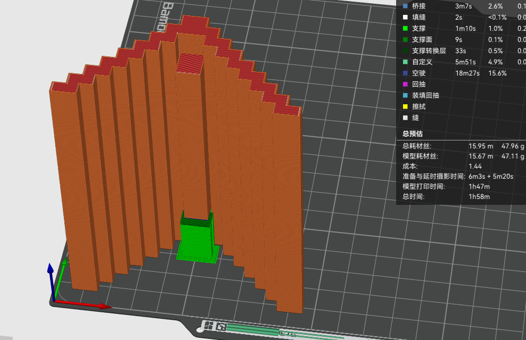Click the cyan 装填回抽 color swatch
Viewport: 526px width, 340px height.
click(x=405, y=95)
